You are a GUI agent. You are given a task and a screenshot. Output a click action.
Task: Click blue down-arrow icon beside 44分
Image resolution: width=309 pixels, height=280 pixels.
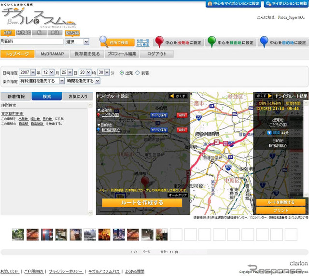(269, 133)
